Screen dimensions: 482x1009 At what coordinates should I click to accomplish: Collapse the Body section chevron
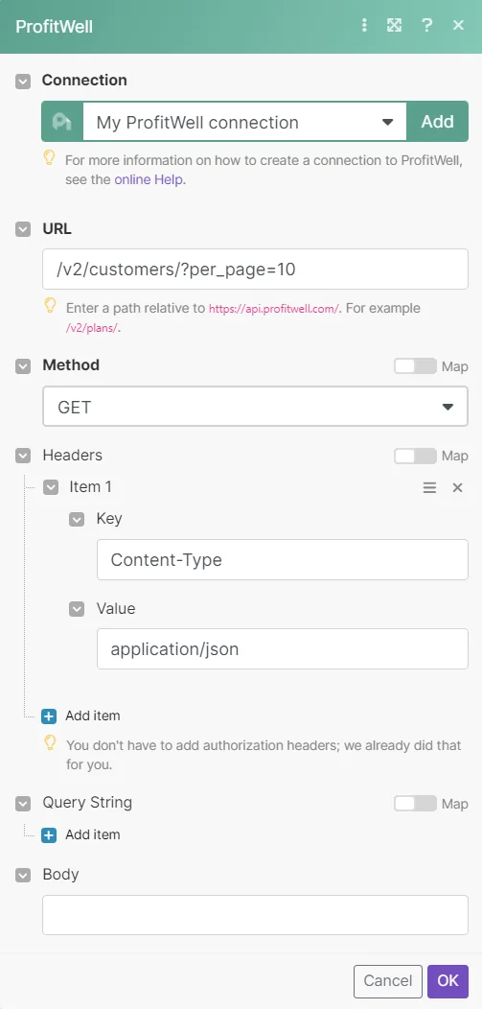point(23,875)
